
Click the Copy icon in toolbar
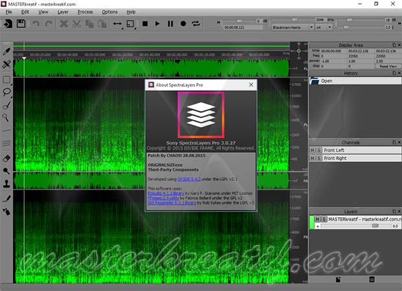(x=89, y=24)
